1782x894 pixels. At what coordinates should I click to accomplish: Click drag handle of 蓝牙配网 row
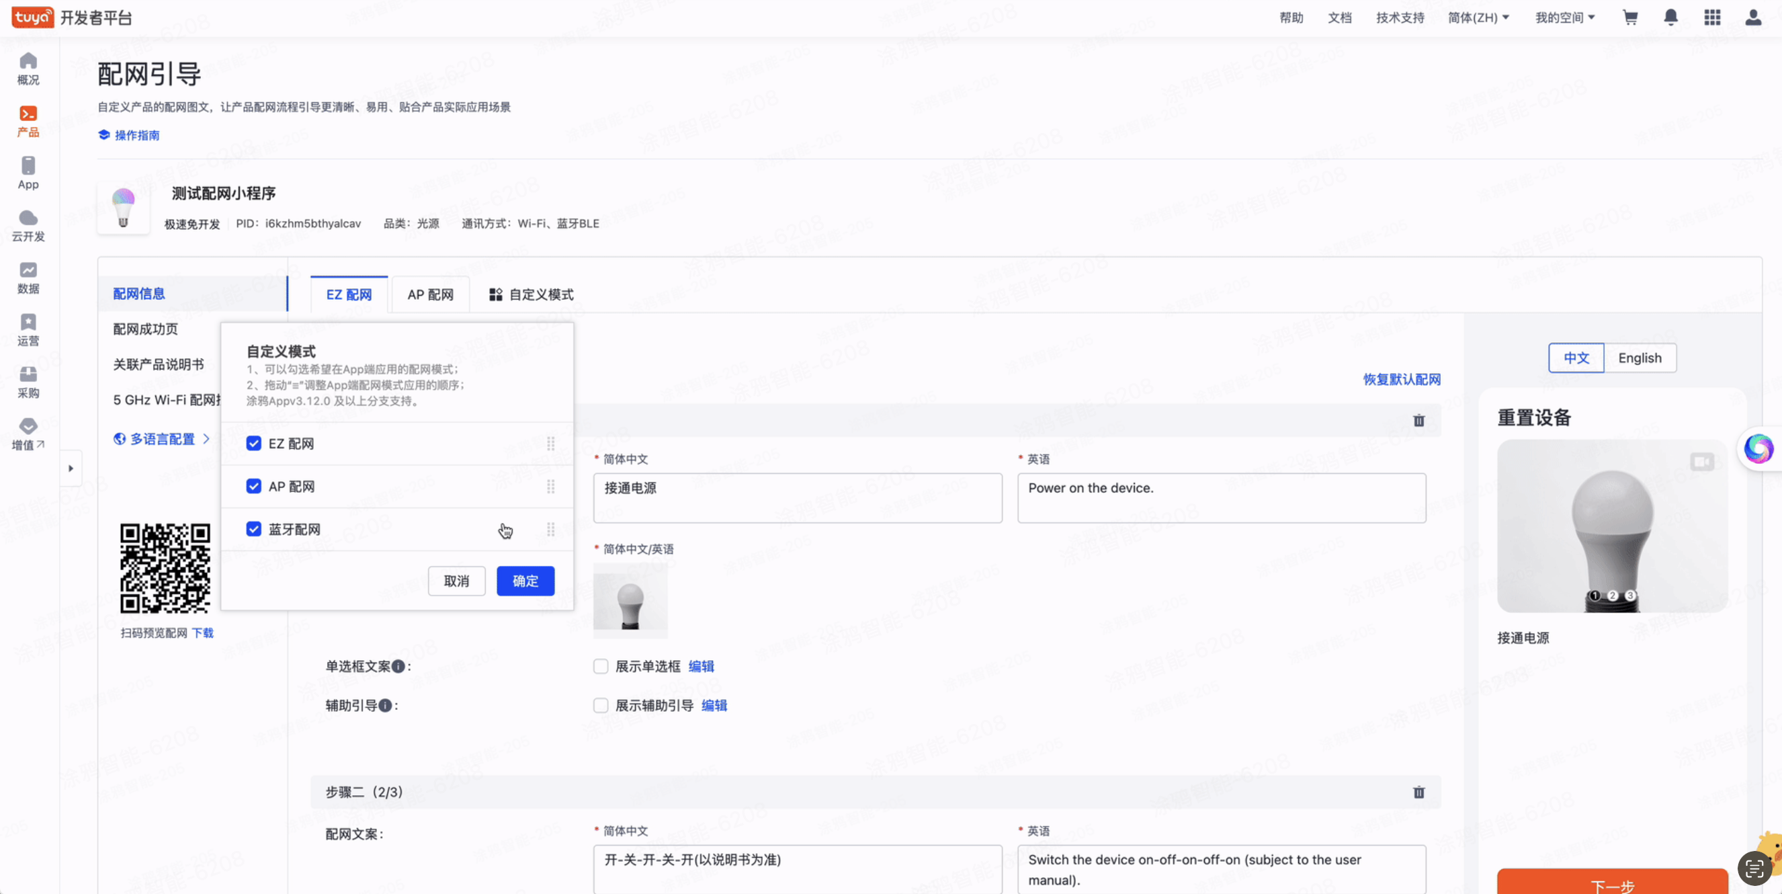550,530
